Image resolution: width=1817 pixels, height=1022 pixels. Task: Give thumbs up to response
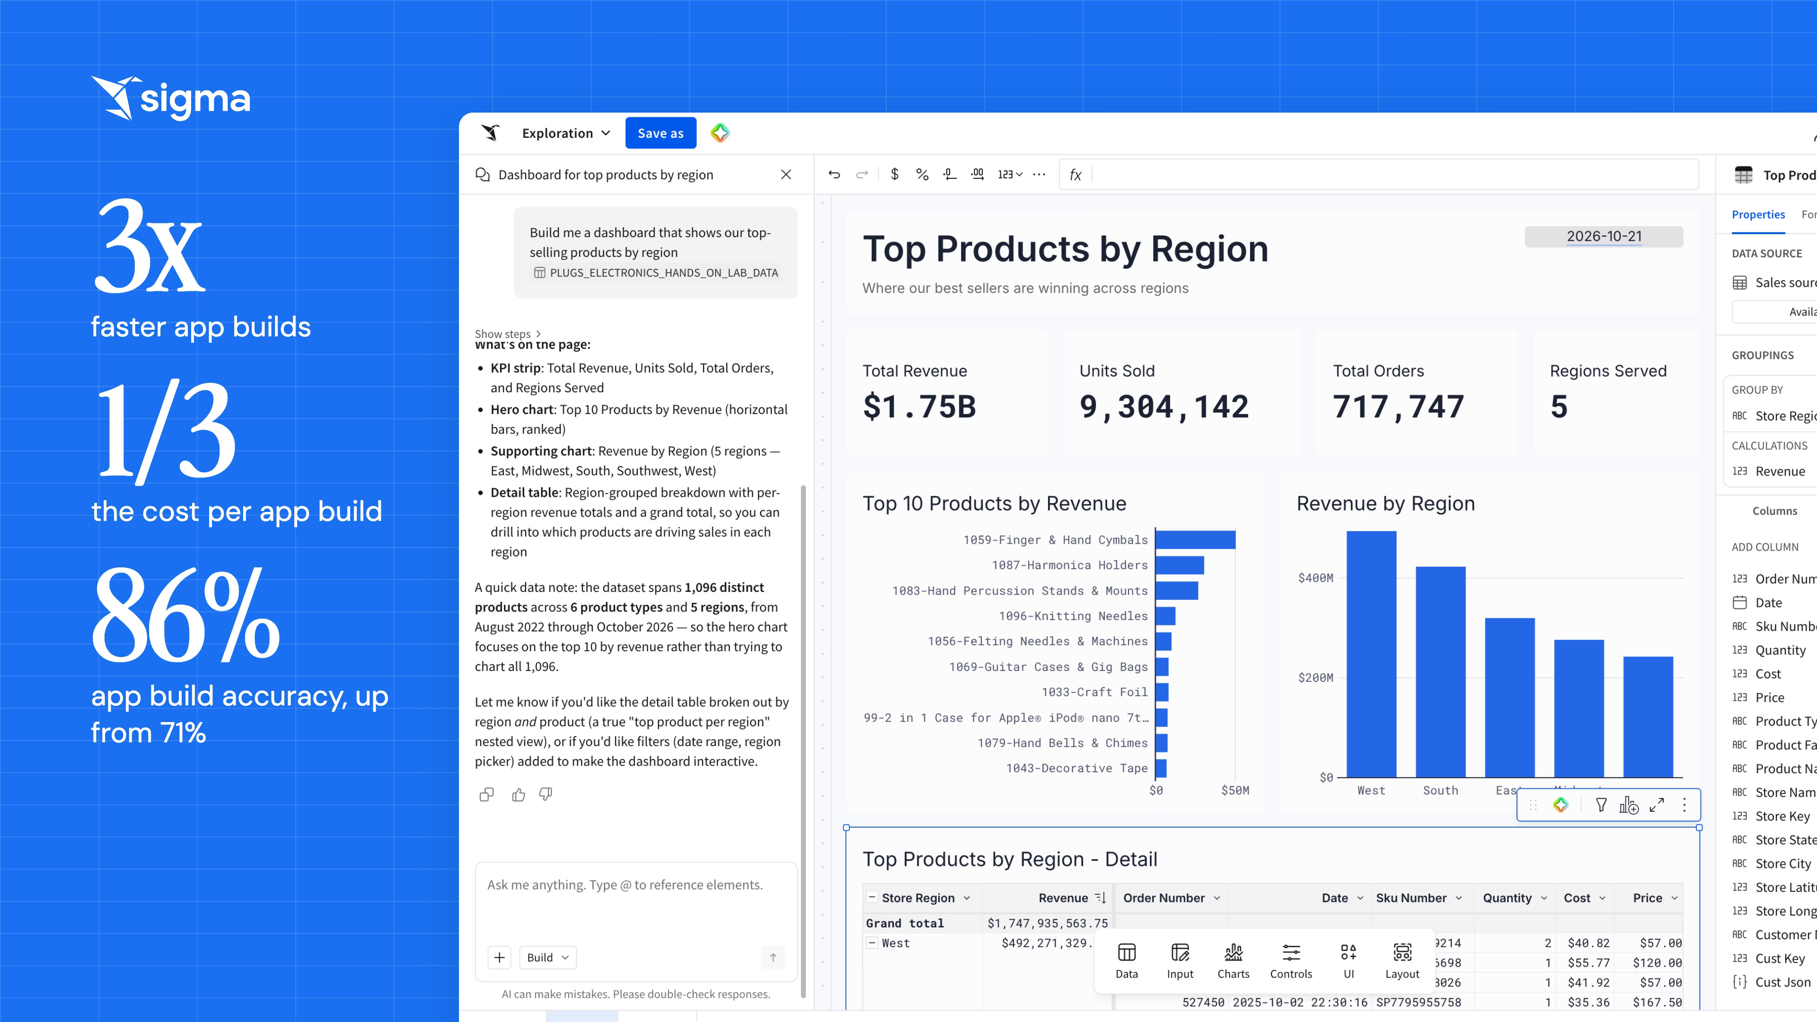point(519,795)
